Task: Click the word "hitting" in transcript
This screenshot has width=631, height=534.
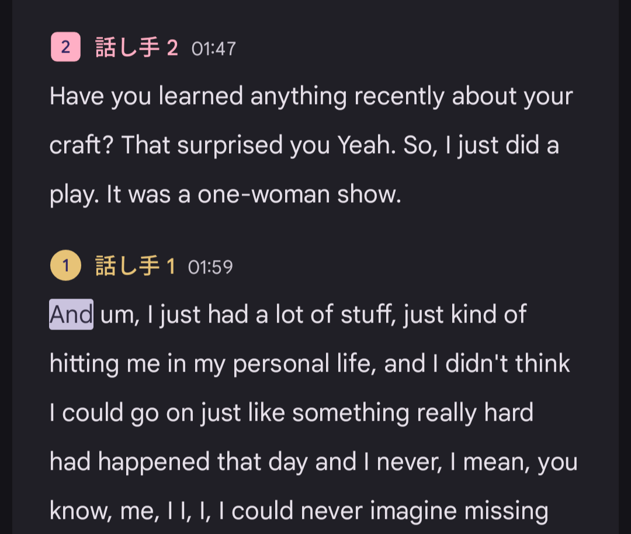Action: (84, 365)
